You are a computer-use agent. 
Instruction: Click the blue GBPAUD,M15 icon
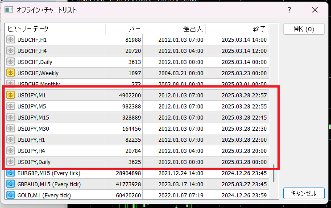click(x=10, y=184)
